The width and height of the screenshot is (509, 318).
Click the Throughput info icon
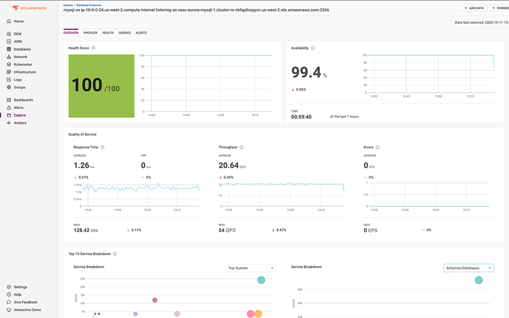pyautogui.click(x=242, y=147)
